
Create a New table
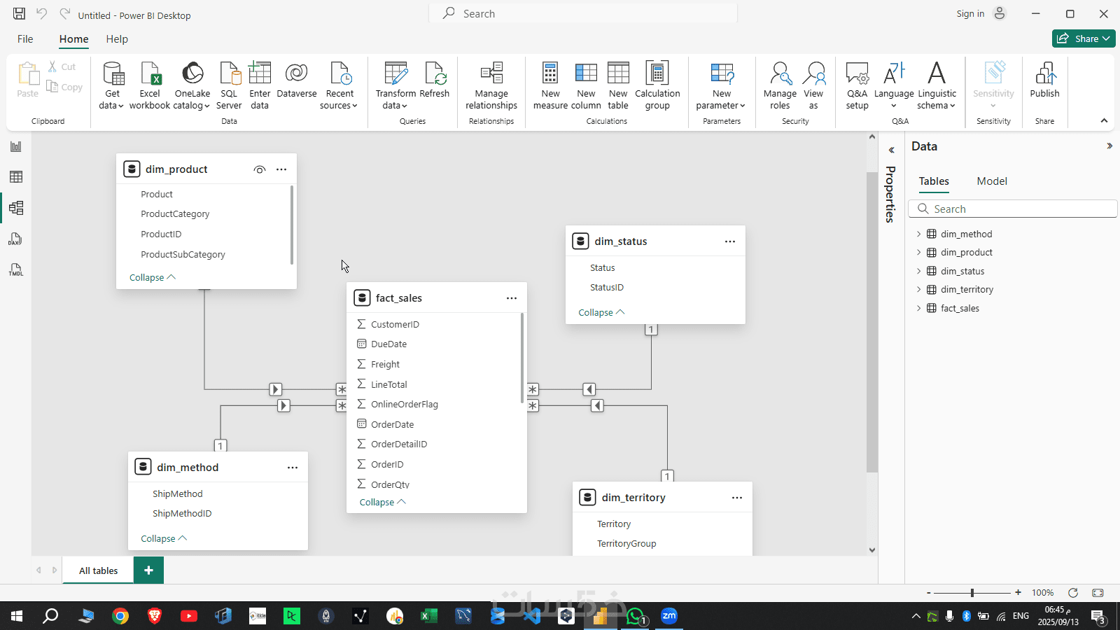[618, 85]
